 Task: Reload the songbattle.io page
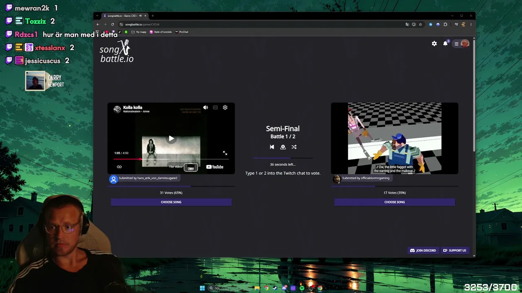coord(113,24)
